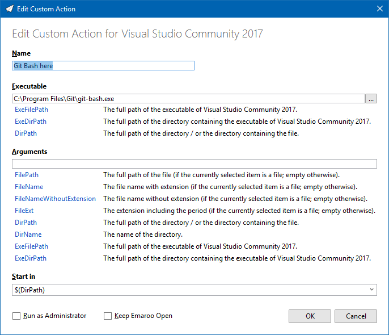
Task: Toggle Keep Emaroo Open checkbox
Action: click(108, 316)
